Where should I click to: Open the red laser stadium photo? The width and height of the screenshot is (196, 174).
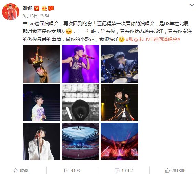(120, 142)
